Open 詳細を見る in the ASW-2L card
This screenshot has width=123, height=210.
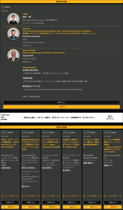coord(31,202)
